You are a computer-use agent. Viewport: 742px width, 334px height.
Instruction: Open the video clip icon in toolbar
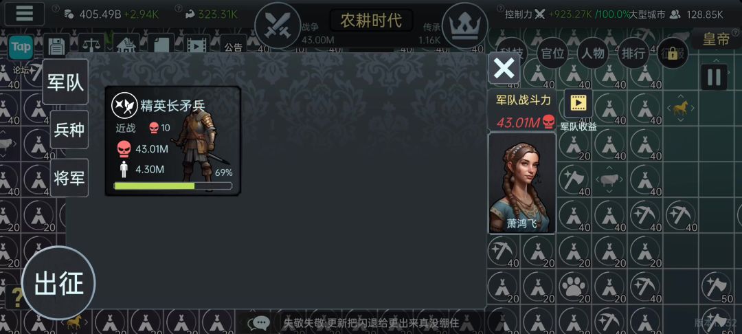tap(196, 46)
